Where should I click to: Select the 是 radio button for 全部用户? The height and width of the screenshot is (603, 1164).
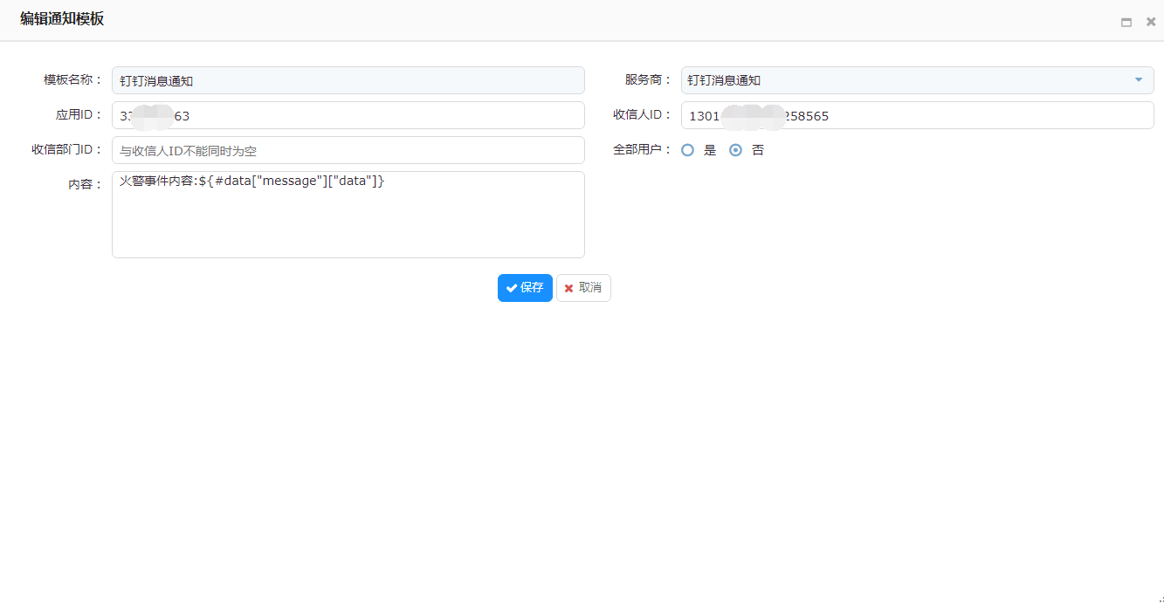click(688, 150)
